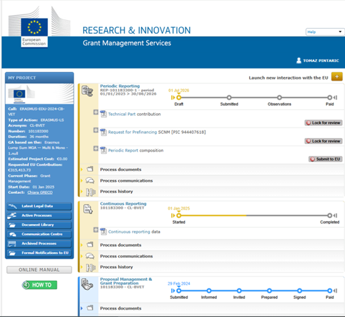Open the Help dropdown
This screenshot has width=345, height=317.
[325, 32]
